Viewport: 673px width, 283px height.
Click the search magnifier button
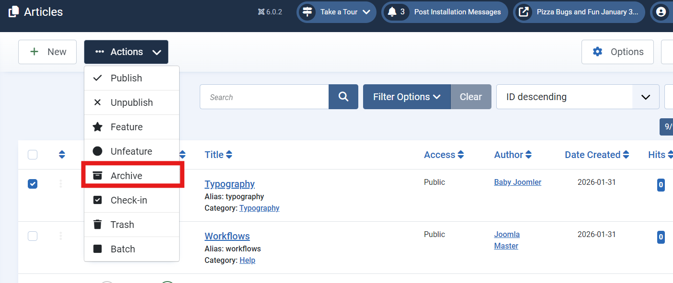click(343, 97)
